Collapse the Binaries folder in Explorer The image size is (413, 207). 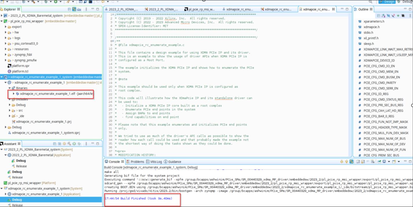coord(10,88)
